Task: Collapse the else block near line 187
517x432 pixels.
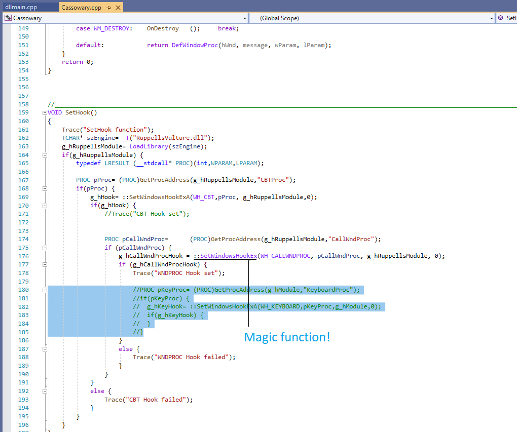Action: point(45,348)
